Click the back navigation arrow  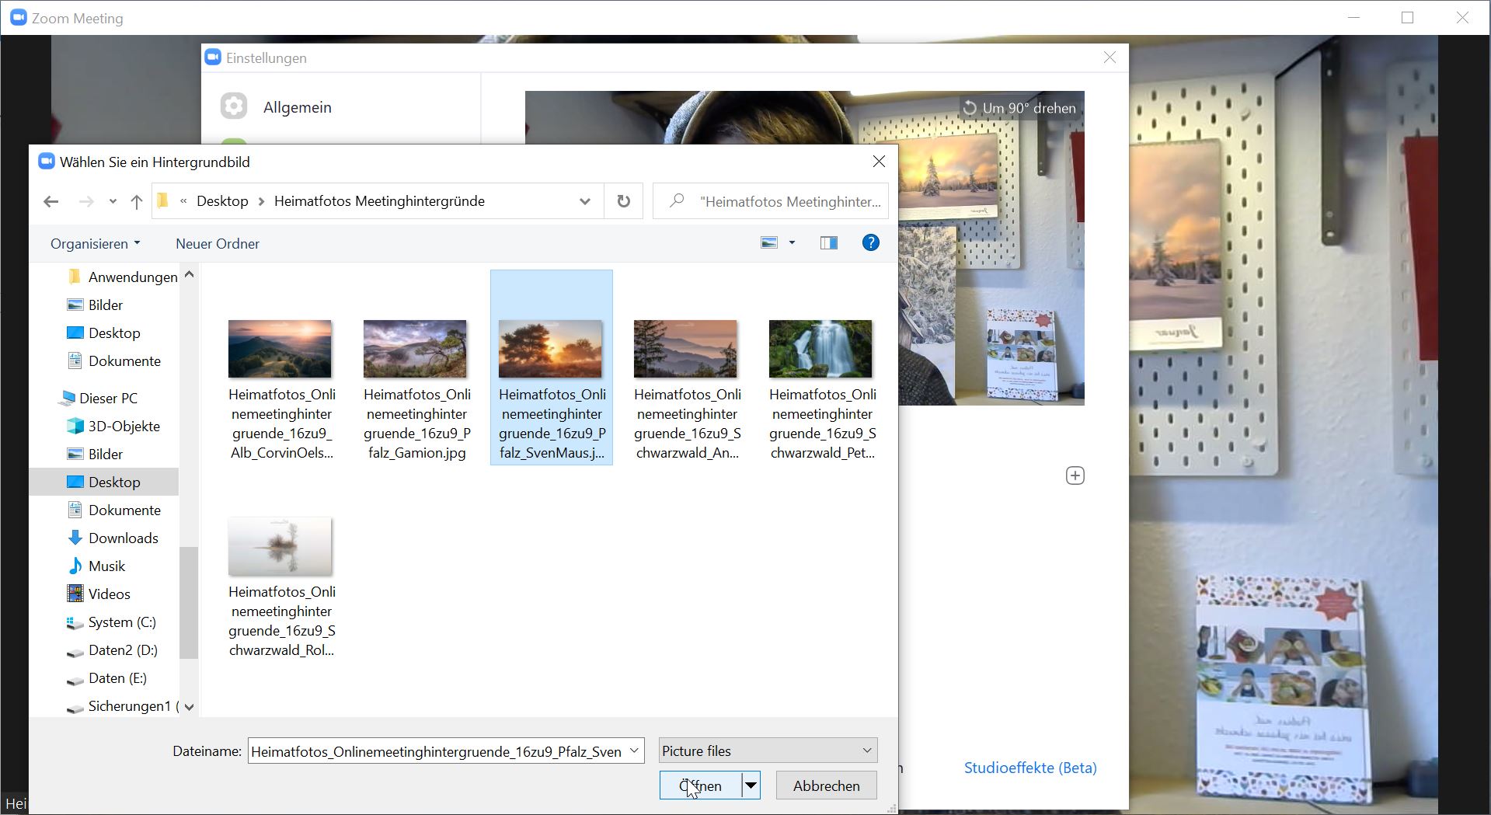pos(51,202)
